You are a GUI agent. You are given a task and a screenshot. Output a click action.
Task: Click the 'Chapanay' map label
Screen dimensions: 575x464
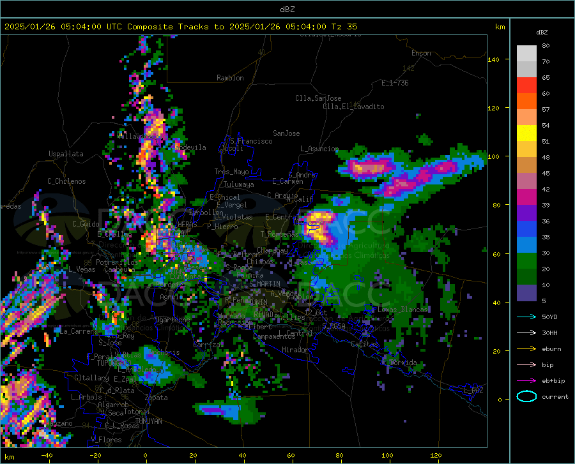pyautogui.click(x=272, y=250)
